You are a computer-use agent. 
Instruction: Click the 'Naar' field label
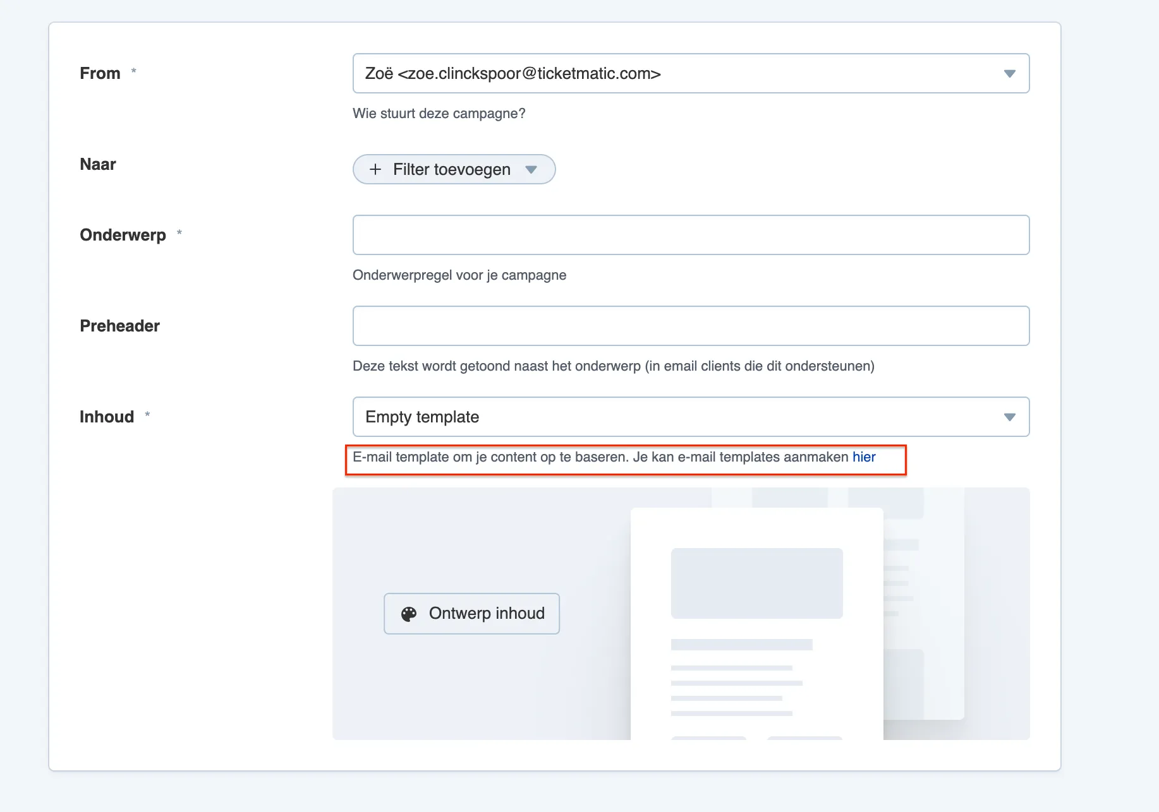point(98,164)
